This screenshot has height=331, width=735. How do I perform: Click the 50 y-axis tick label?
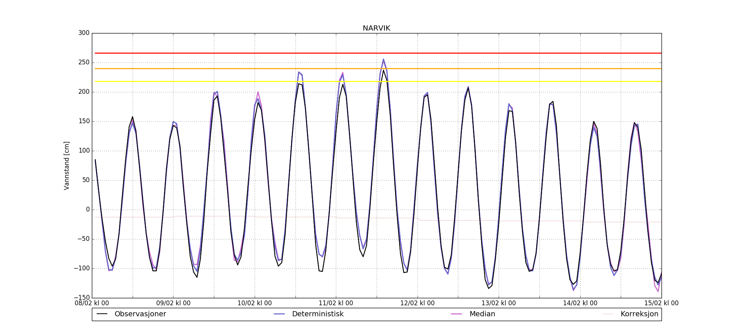click(86, 180)
